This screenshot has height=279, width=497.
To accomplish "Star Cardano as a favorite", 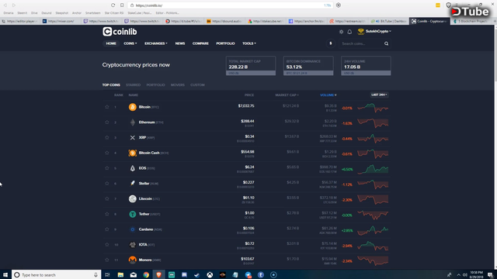I will [x=107, y=229].
